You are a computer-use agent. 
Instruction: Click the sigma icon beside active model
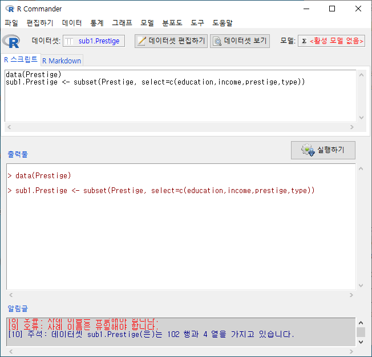[304, 41]
